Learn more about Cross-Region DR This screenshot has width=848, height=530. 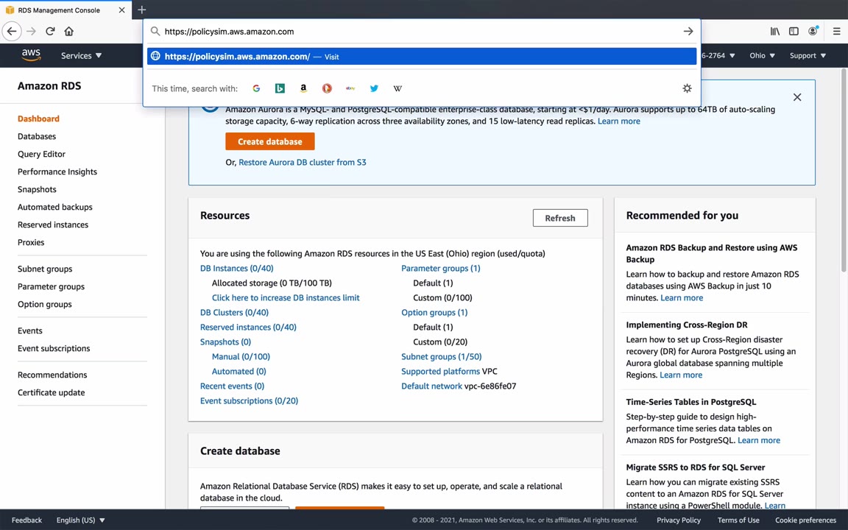tap(681, 375)
